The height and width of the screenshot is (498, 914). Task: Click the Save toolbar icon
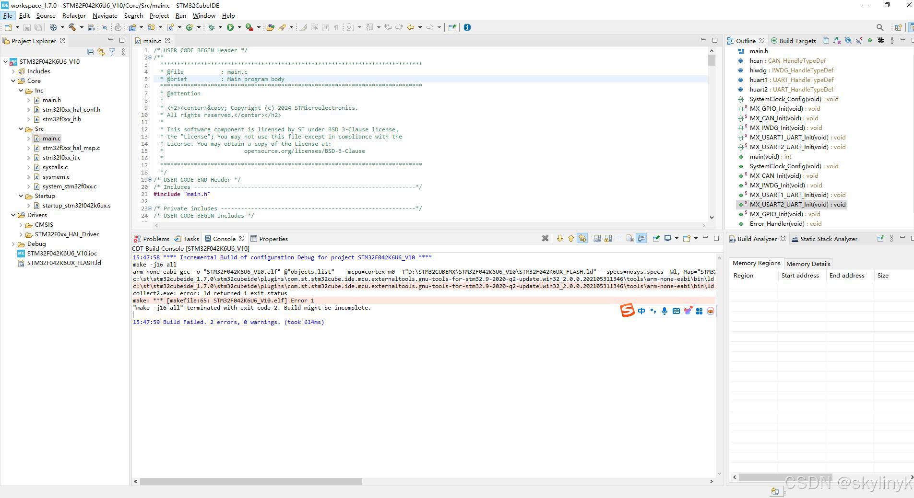[27, 27]
